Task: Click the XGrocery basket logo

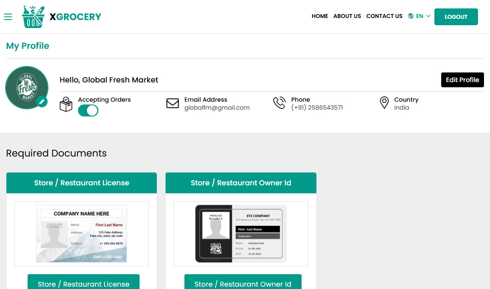Action: point(33,17)
